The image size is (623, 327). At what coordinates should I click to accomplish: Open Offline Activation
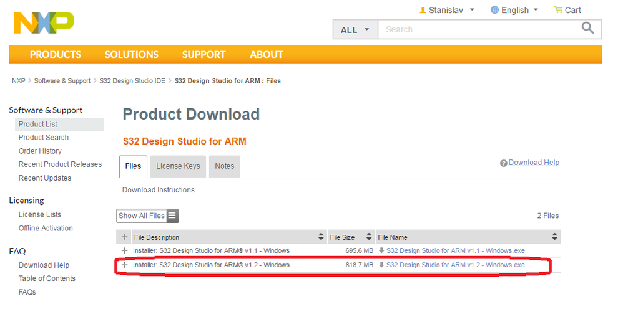(46, 229)
